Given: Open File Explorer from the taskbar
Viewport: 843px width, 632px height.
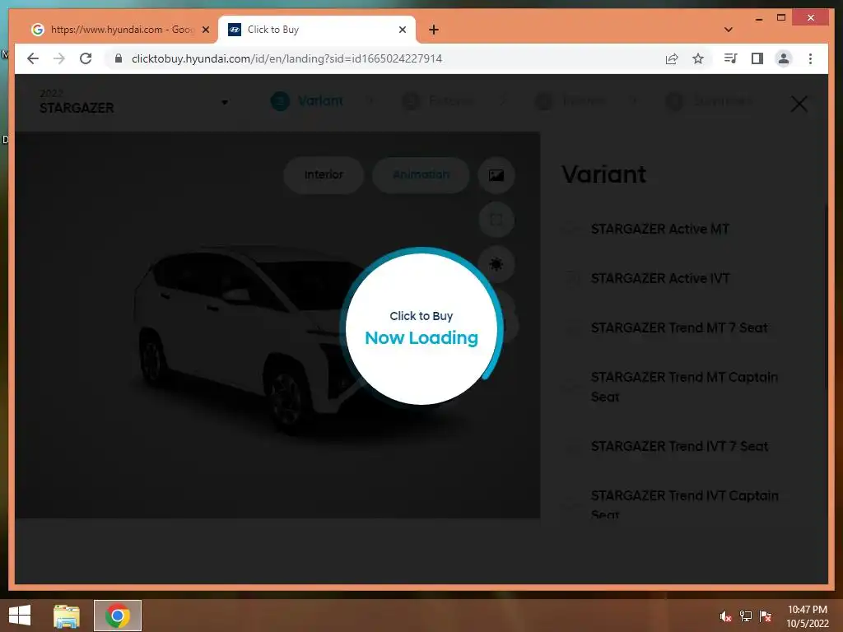Looking at the screenshot, I should coord(67,616).
